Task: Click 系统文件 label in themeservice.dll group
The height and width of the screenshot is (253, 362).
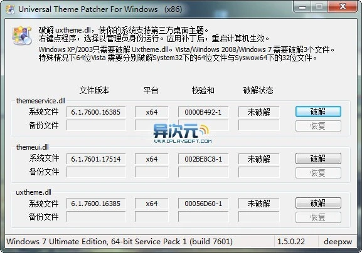Action: coord(44,111)
